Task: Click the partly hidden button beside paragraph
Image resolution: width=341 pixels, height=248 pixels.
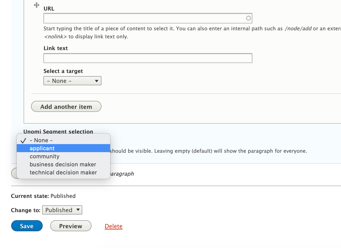Action: point(14,173)
